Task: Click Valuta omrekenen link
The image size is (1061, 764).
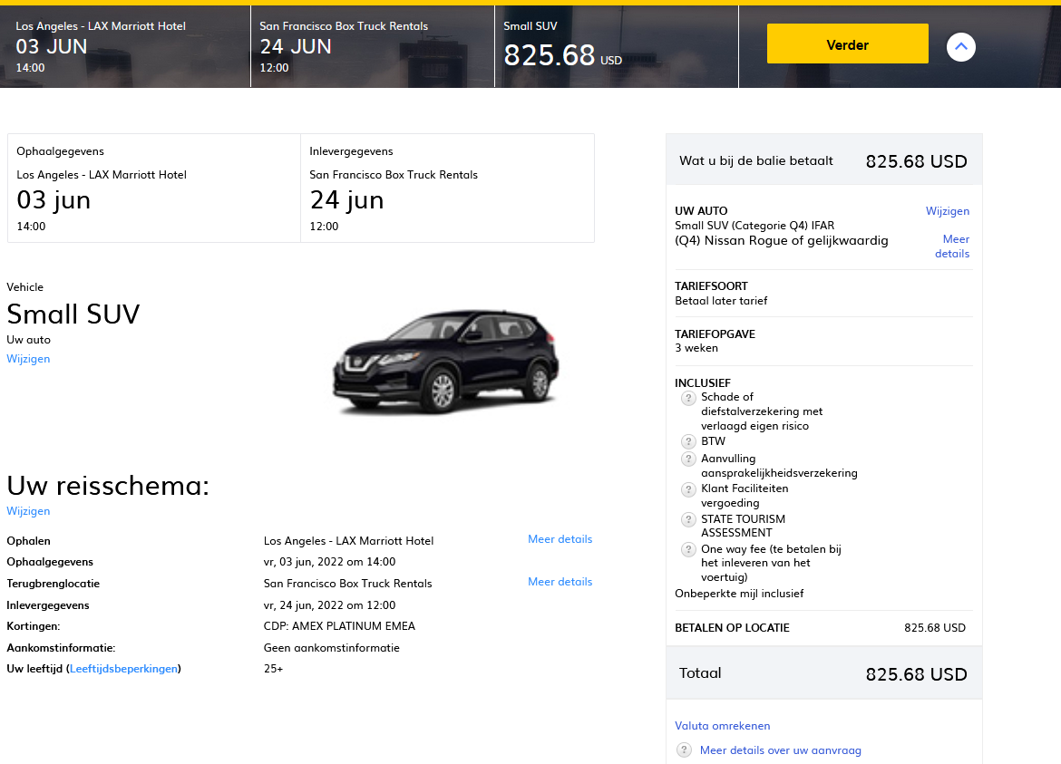Action: tap(722, 726)
